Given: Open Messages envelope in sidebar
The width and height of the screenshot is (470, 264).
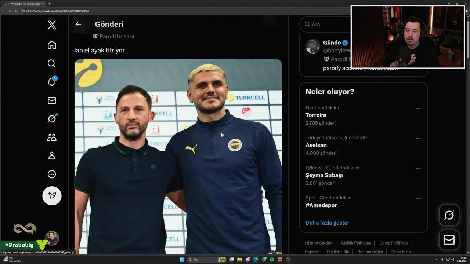Looking at the screenshot, I should pyautogui.click(x=52, y=100).
